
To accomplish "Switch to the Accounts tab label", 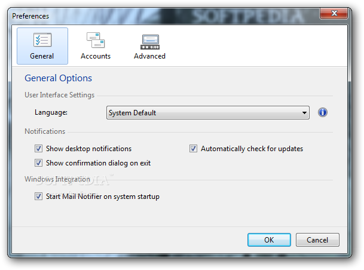I will coord(96,56).
